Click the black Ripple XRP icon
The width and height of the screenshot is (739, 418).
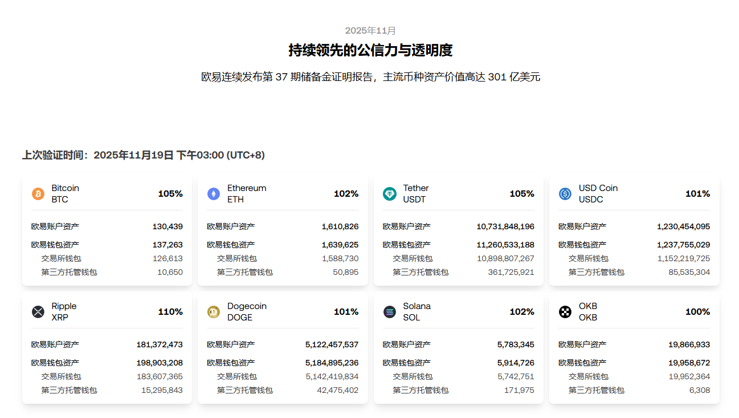38,312
